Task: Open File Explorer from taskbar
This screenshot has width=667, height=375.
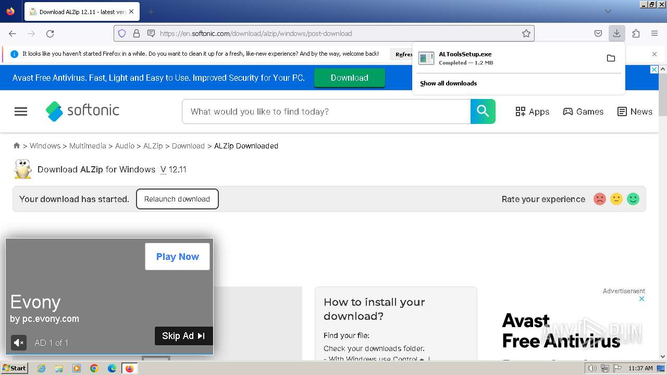Action: [x=59, y=368]
